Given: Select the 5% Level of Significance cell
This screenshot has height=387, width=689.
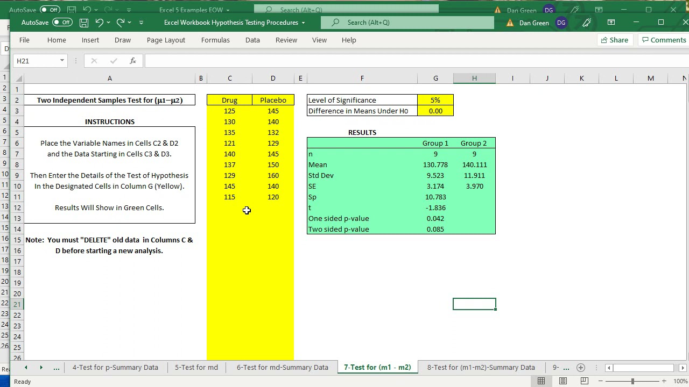Looking at the screenshot, I should click(x=435, y=100).
